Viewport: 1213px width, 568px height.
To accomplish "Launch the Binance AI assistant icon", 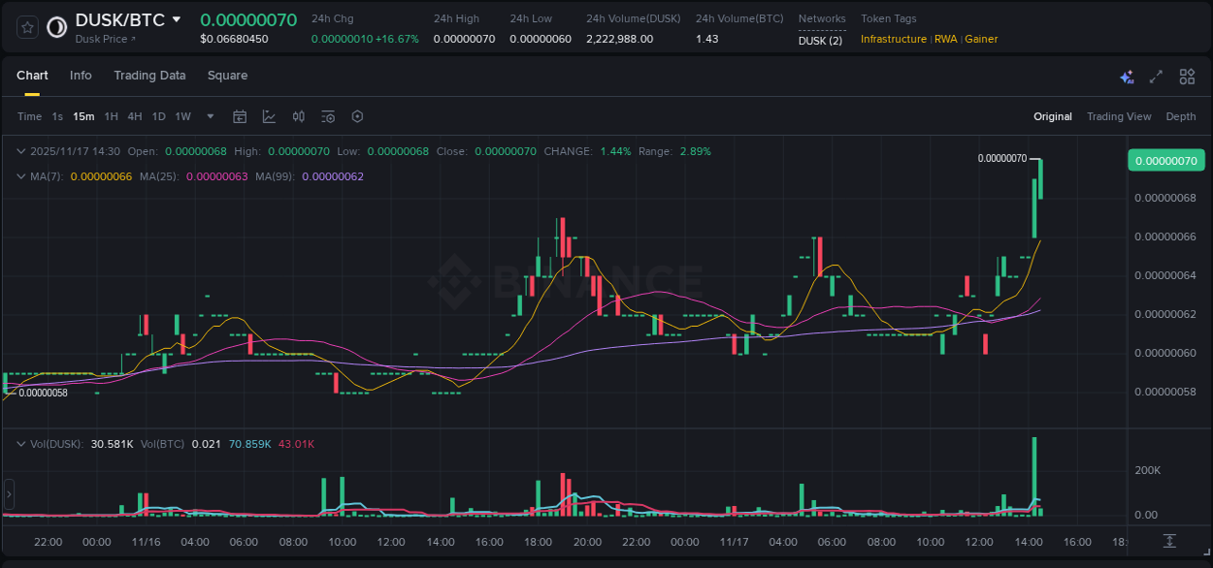I will tap(1127, 76).
